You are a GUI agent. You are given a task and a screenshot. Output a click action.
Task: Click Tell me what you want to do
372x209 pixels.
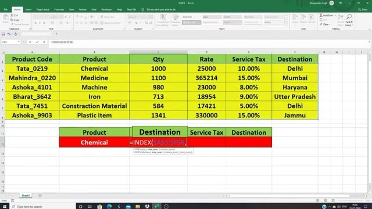pos(159,9)
